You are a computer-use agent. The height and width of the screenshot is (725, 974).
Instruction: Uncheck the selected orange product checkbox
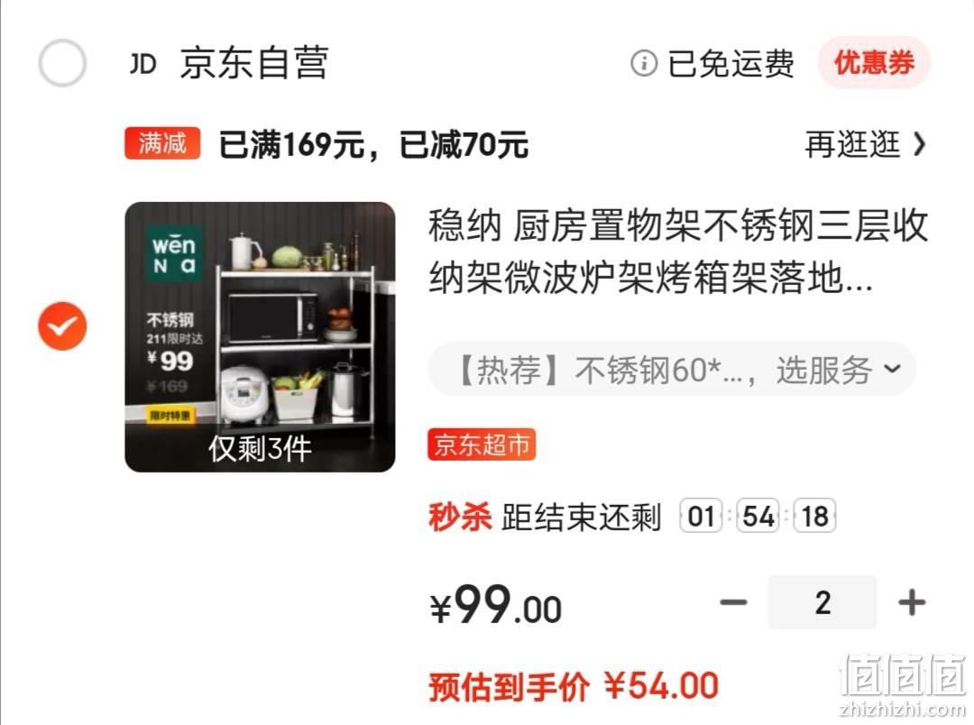coord(62,326)
